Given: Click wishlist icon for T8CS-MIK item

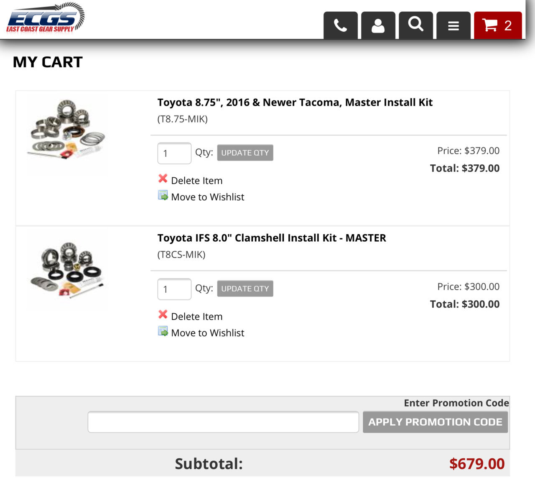Looking at the screenshot, I should [163, 331].
